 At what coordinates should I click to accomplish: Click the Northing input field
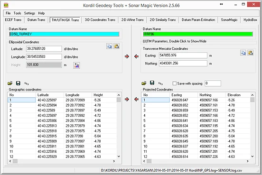point(183,63)
